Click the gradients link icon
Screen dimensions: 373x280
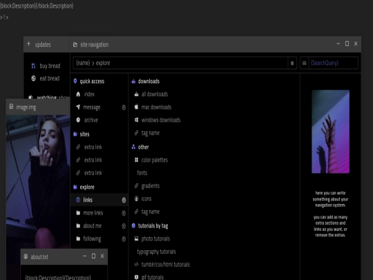pyautogui.click(x=136, y=185)
